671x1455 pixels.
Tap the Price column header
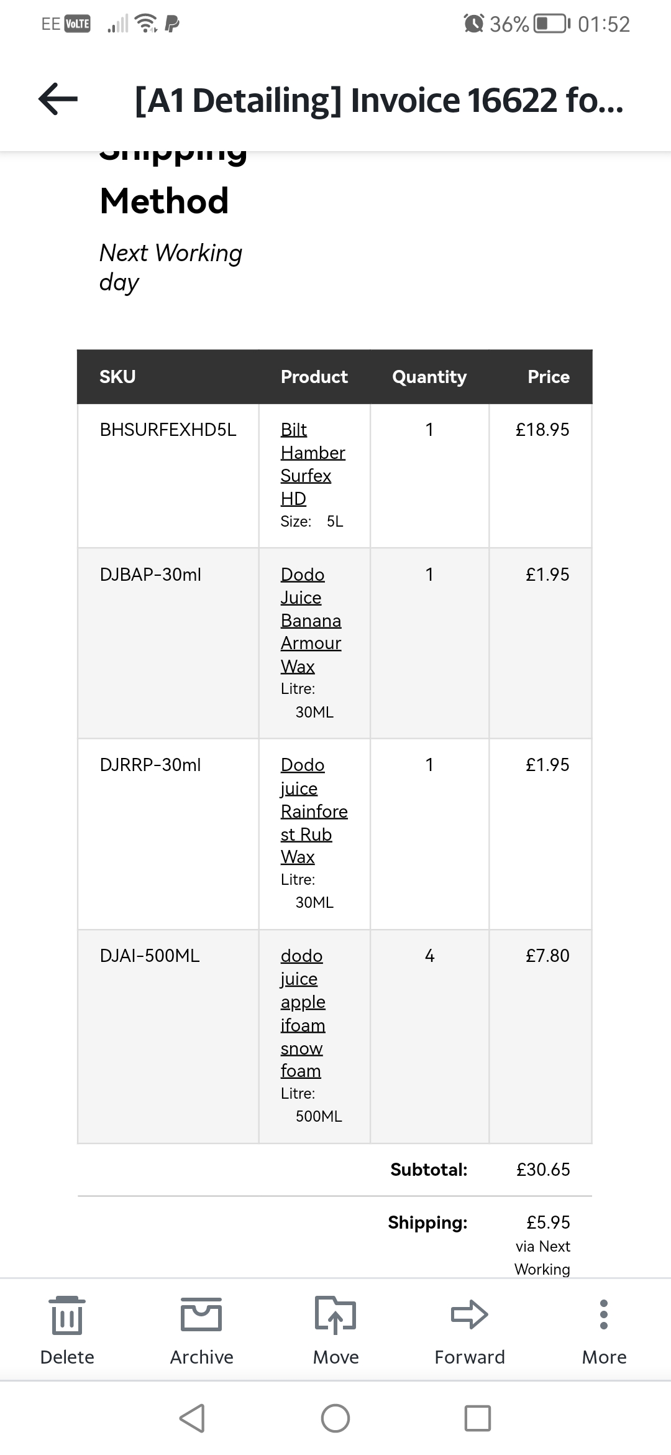(548, 377)
